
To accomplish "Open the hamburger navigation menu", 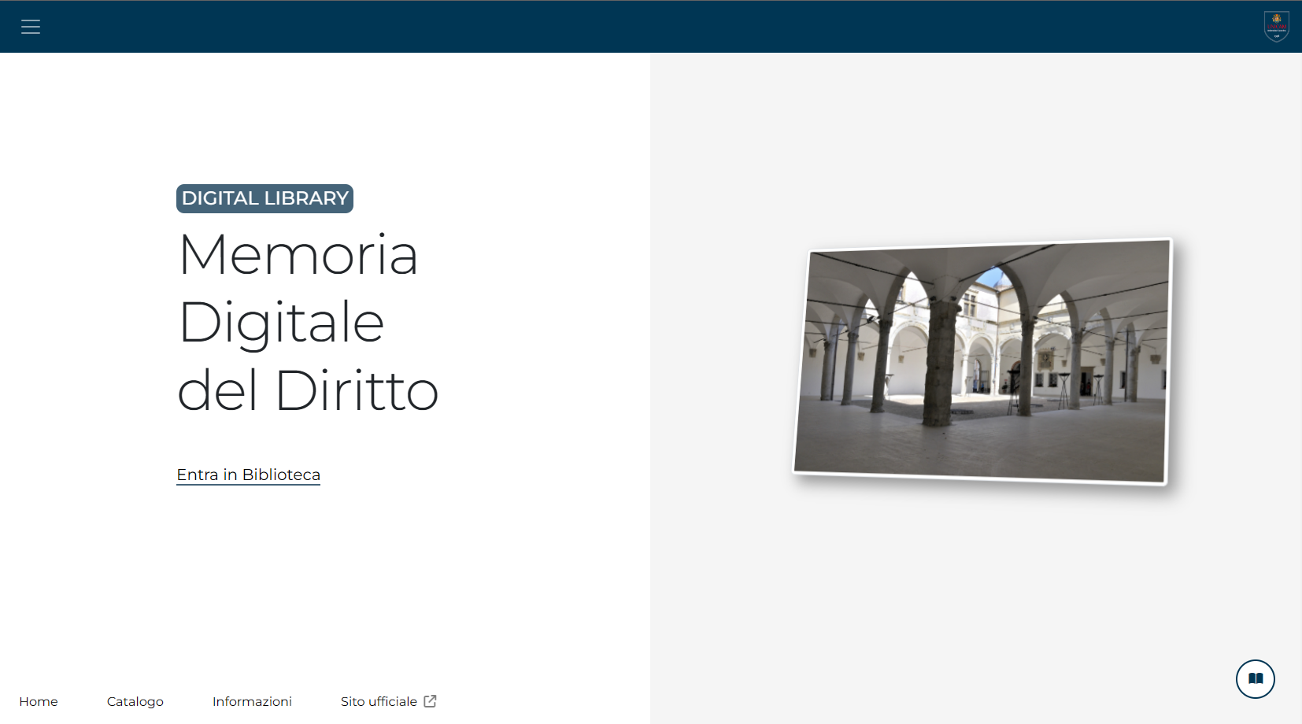I will tap(31, 27).
